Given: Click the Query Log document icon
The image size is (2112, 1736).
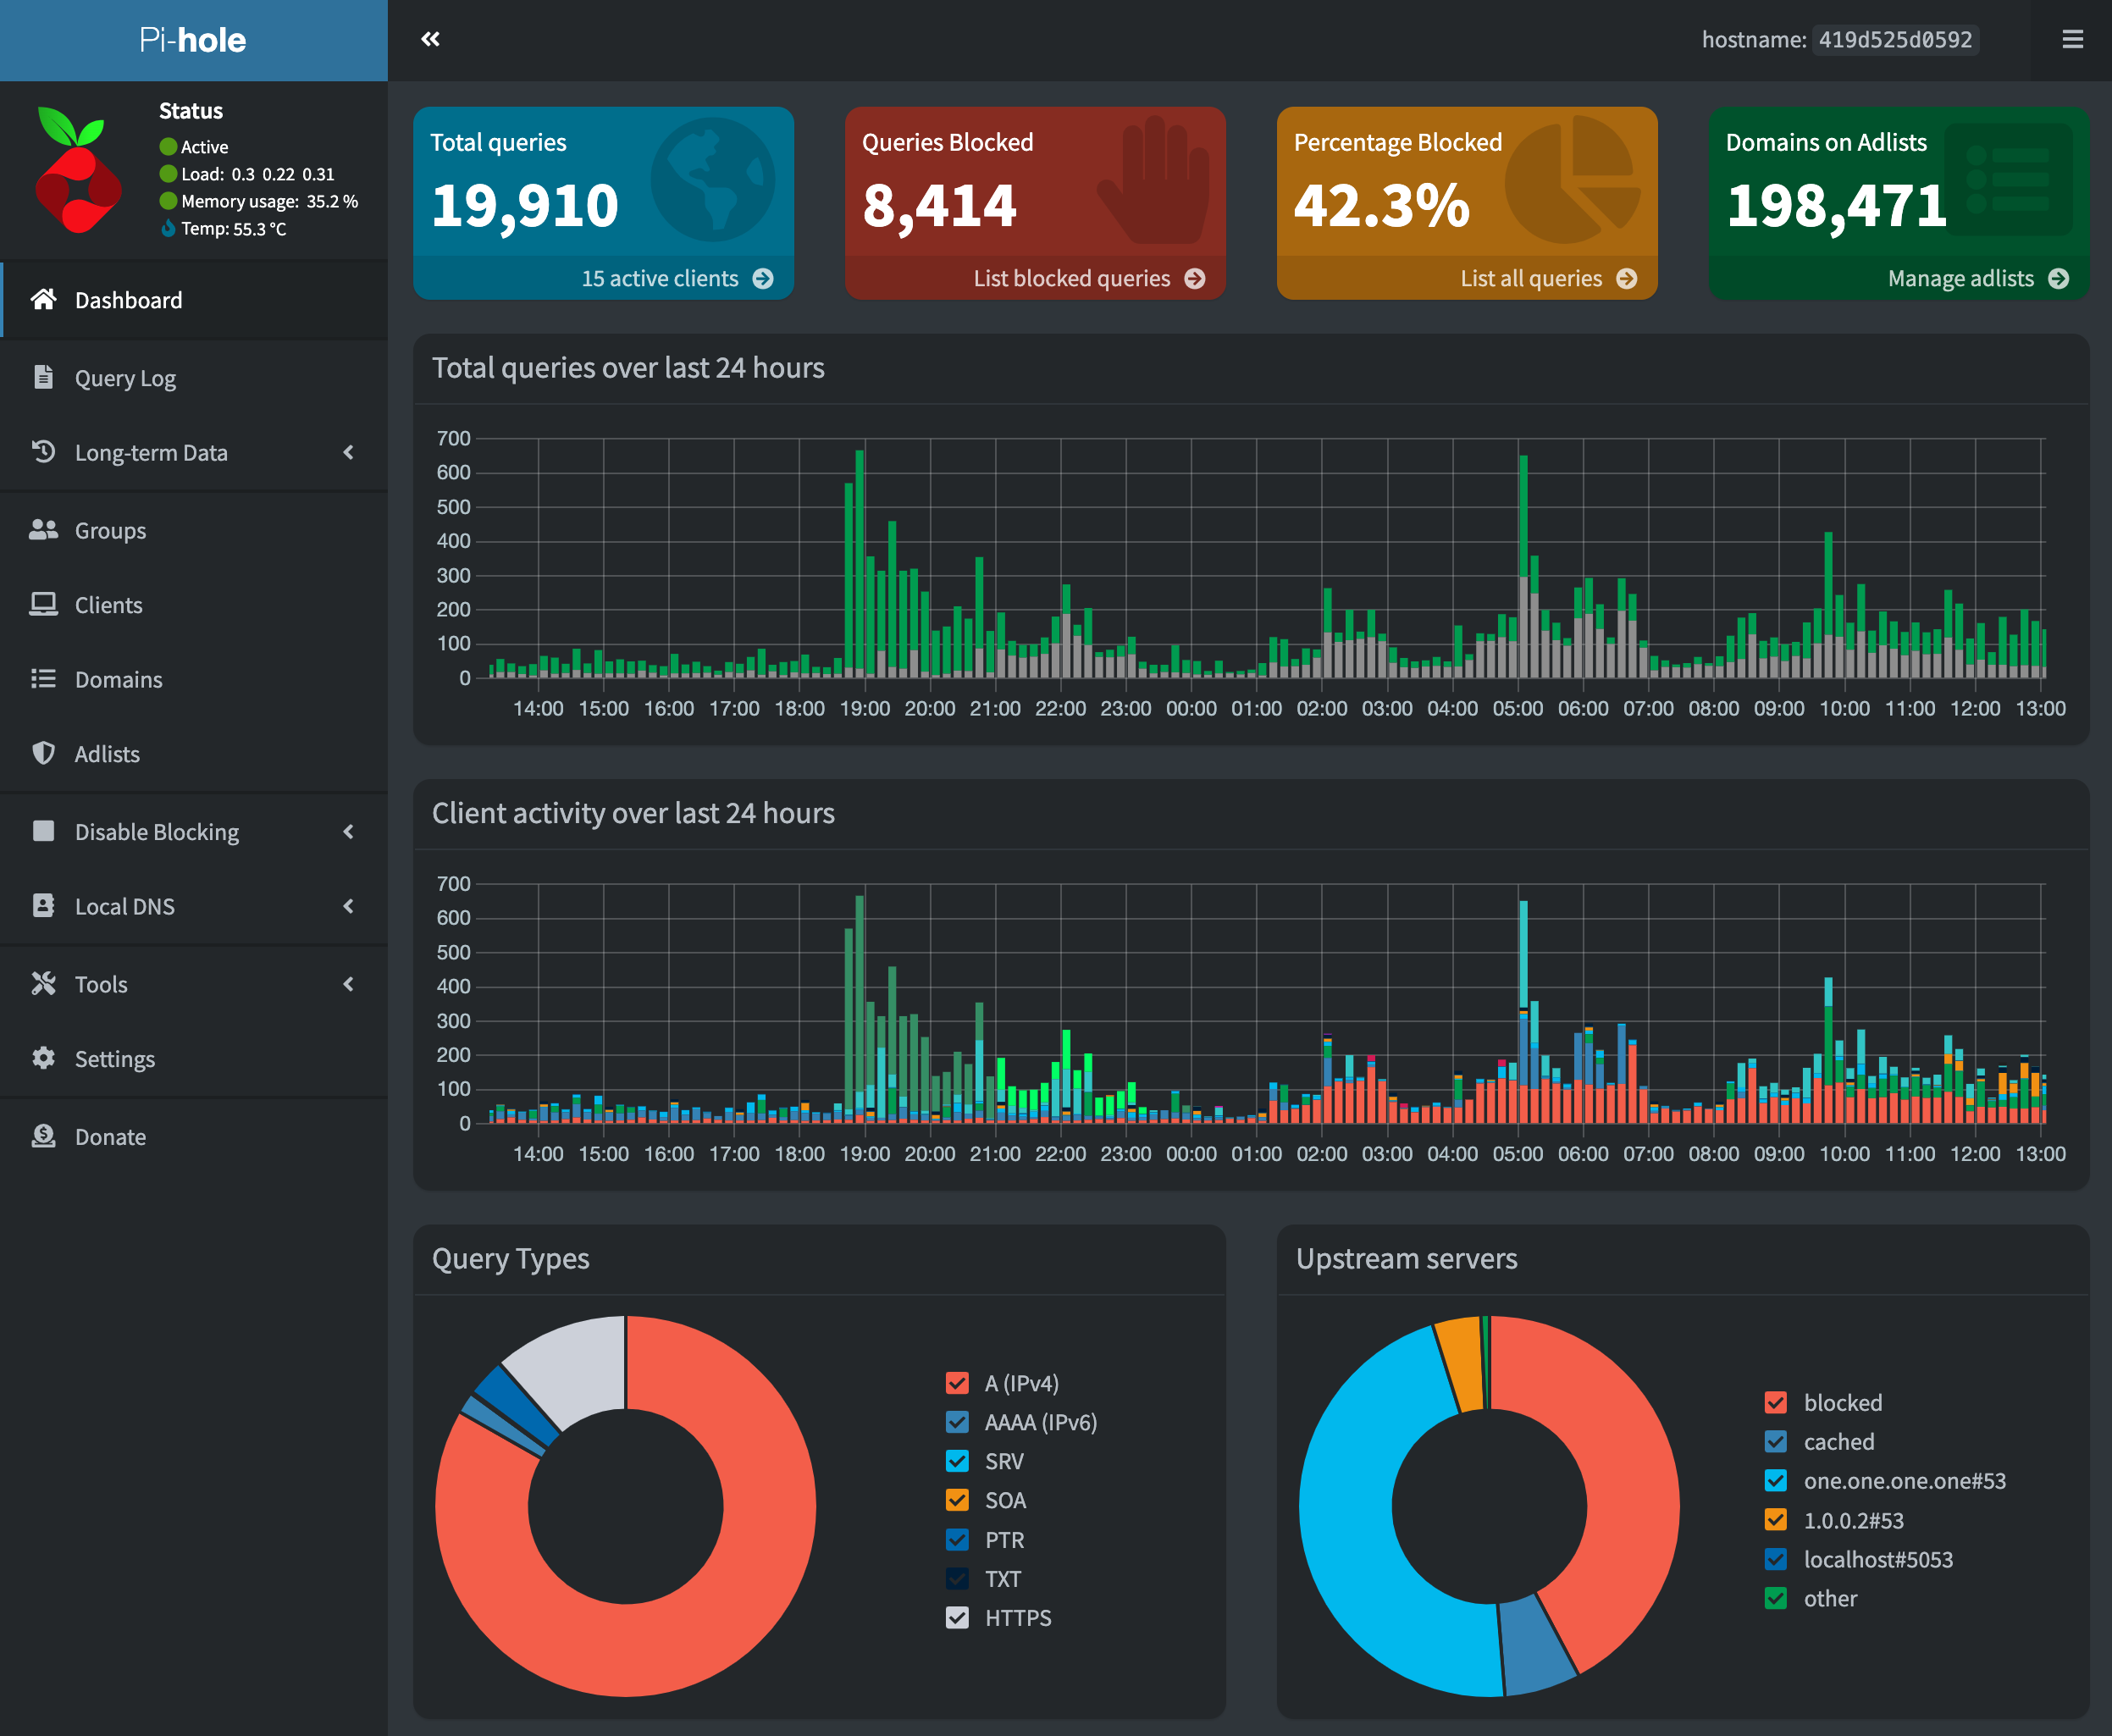Looking at the screenshot, I should point(43,377).
